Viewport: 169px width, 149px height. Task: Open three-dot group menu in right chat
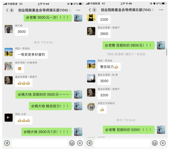[161, 10]
